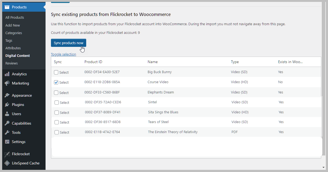Click the Tools wrench icon
The image size is (328, 172).
(7, 132)
